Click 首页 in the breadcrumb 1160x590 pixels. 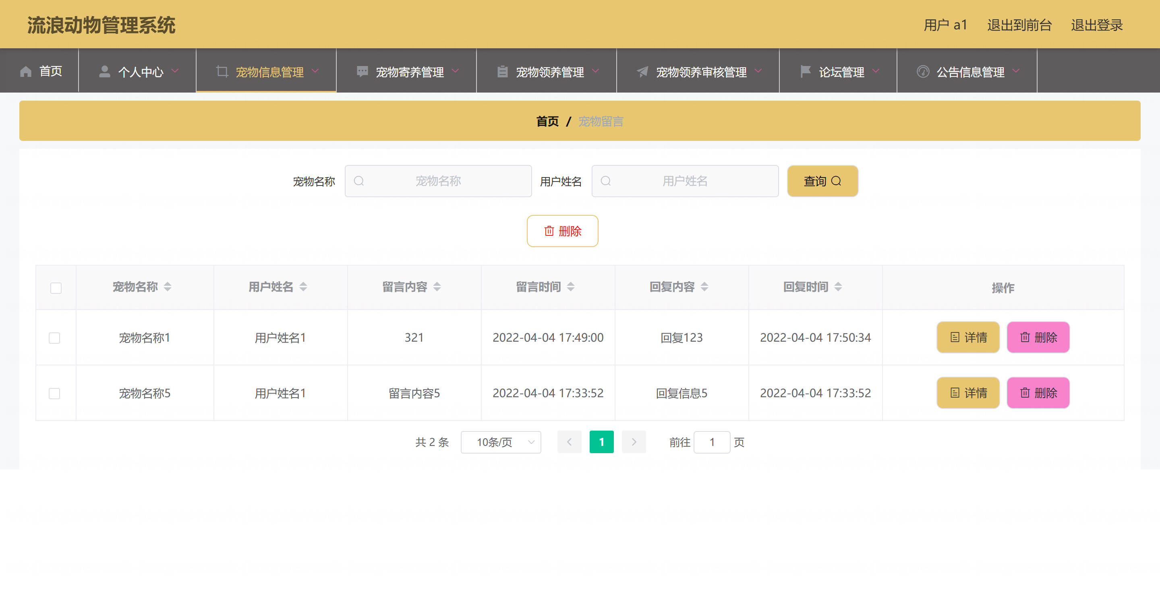point(547,121)
